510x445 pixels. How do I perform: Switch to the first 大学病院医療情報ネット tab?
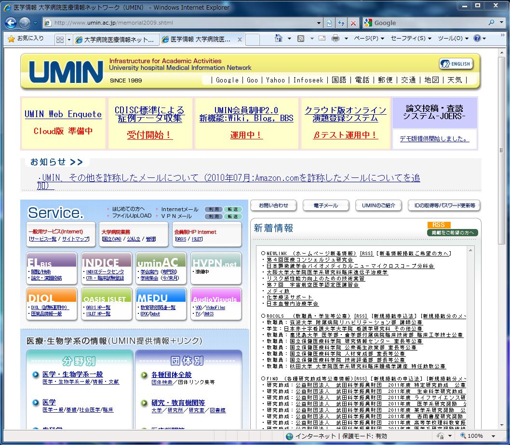pyautogui.click(x=116, y=39)
